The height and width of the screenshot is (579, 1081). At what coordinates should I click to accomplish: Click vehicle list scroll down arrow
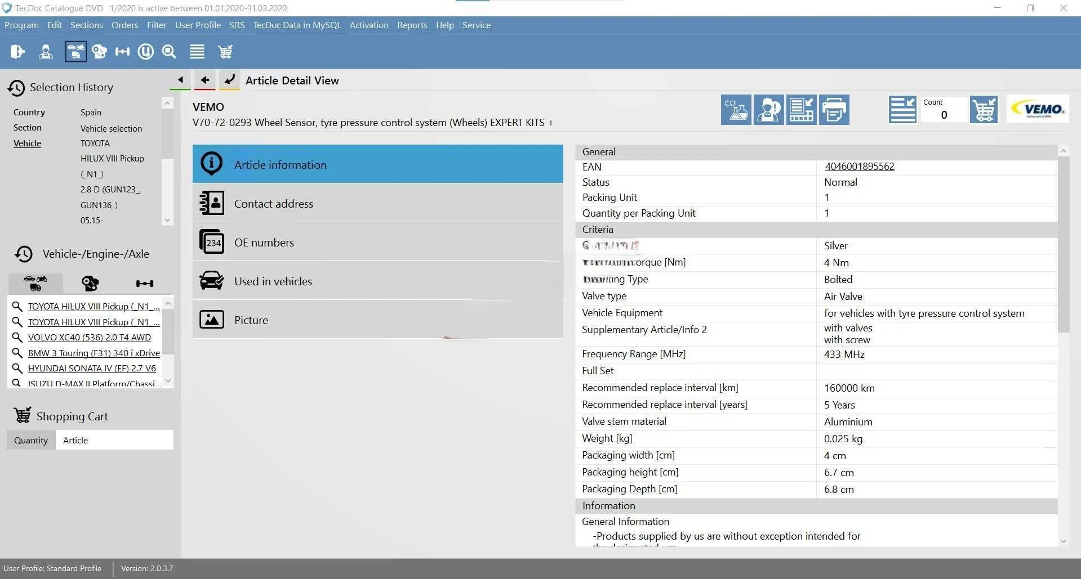coord(168,381)
